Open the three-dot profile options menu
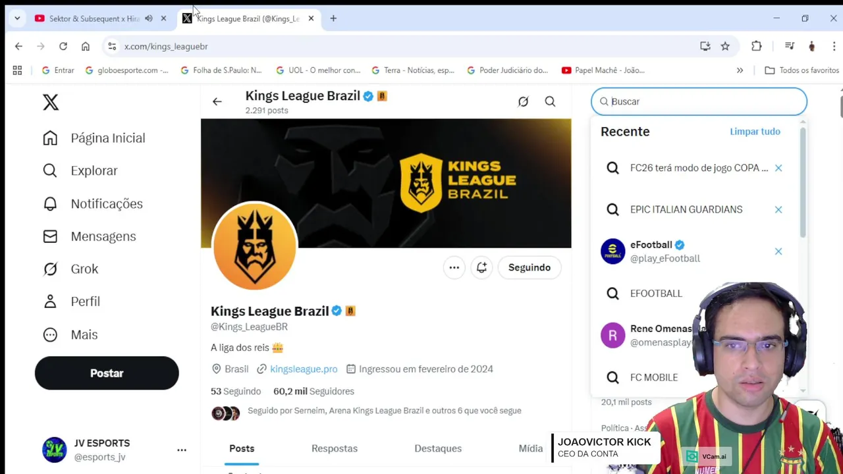The width and height of the screenshot is (843, 474). click(454, 267)
